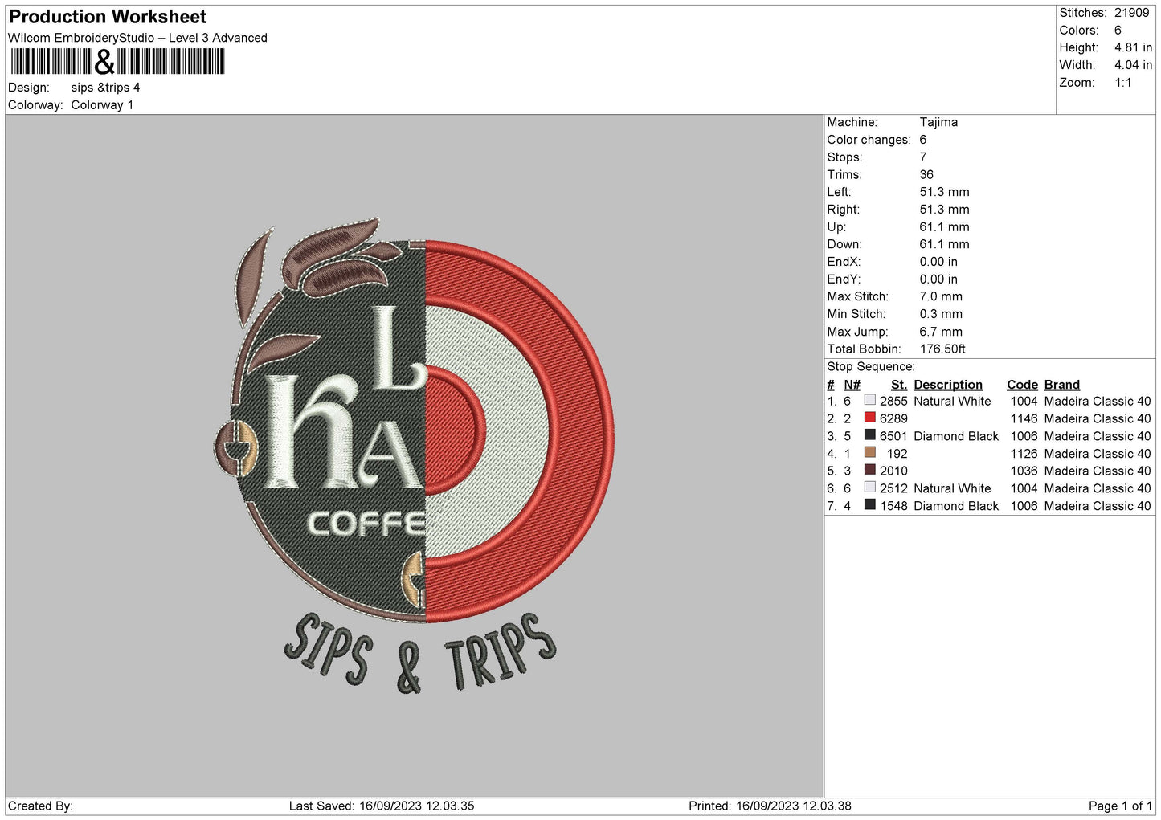Click the design name 'sips &trips 4'
The height and width of the screenshot is (820, 1161).
(x=105, y=88)
